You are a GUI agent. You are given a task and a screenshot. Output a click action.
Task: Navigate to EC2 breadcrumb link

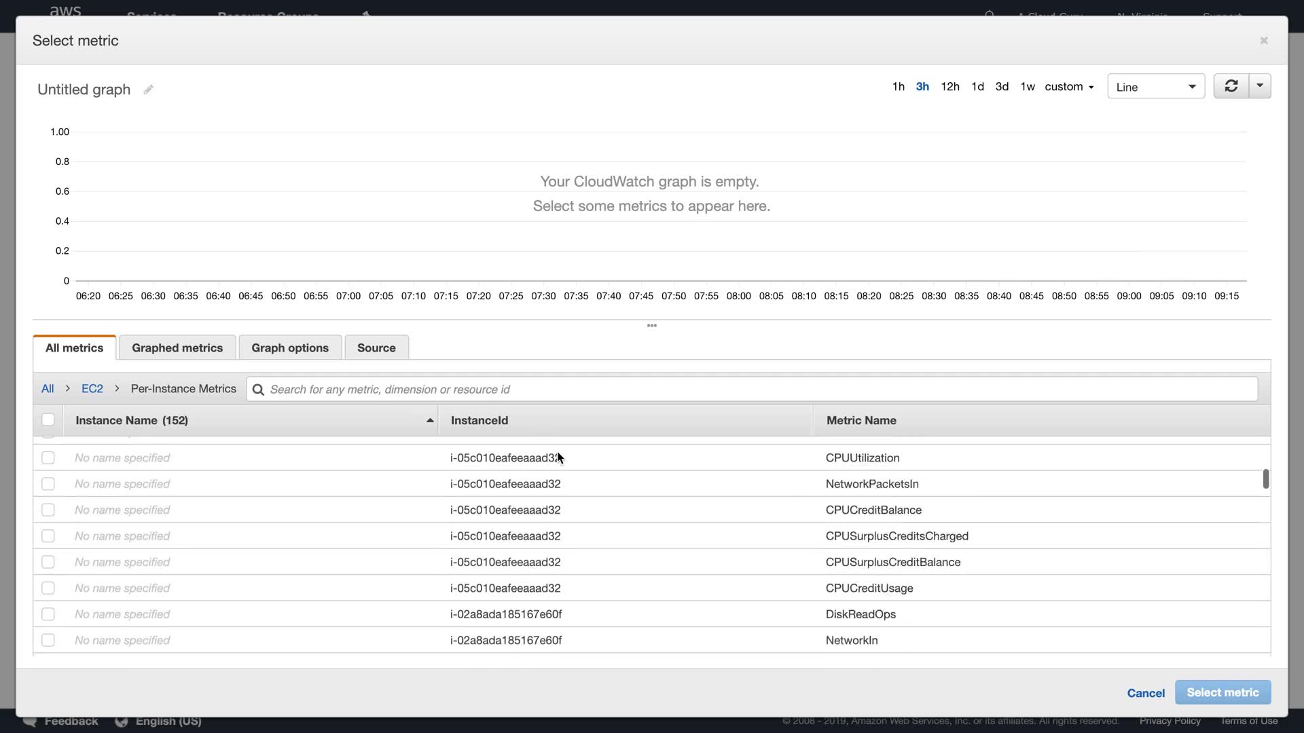tap(92, 389)
